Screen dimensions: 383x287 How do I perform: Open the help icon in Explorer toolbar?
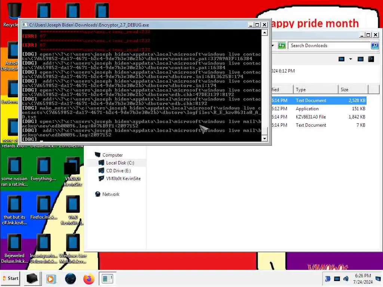[x=371, y=59]
